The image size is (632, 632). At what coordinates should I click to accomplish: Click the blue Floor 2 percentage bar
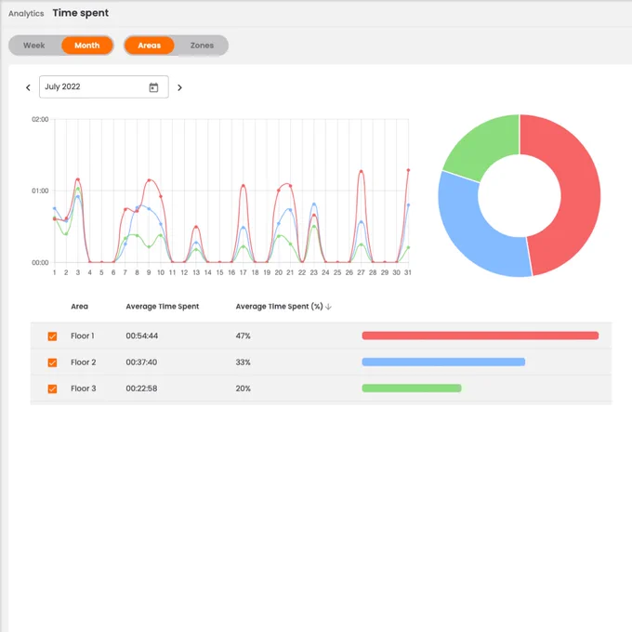point(443,362)
